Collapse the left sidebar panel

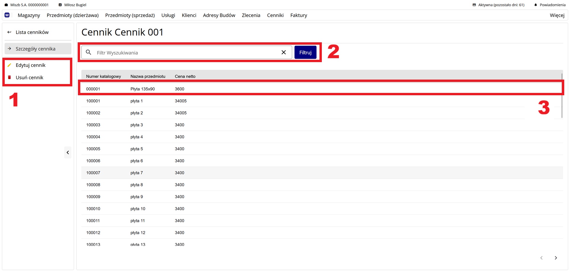point(68,152)
